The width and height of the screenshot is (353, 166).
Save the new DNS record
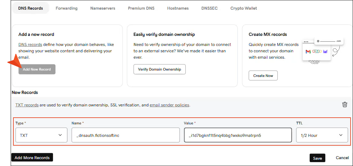317,158
